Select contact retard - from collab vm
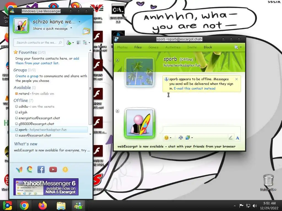The height and width of the screenshot is (211, 282). 36,94
